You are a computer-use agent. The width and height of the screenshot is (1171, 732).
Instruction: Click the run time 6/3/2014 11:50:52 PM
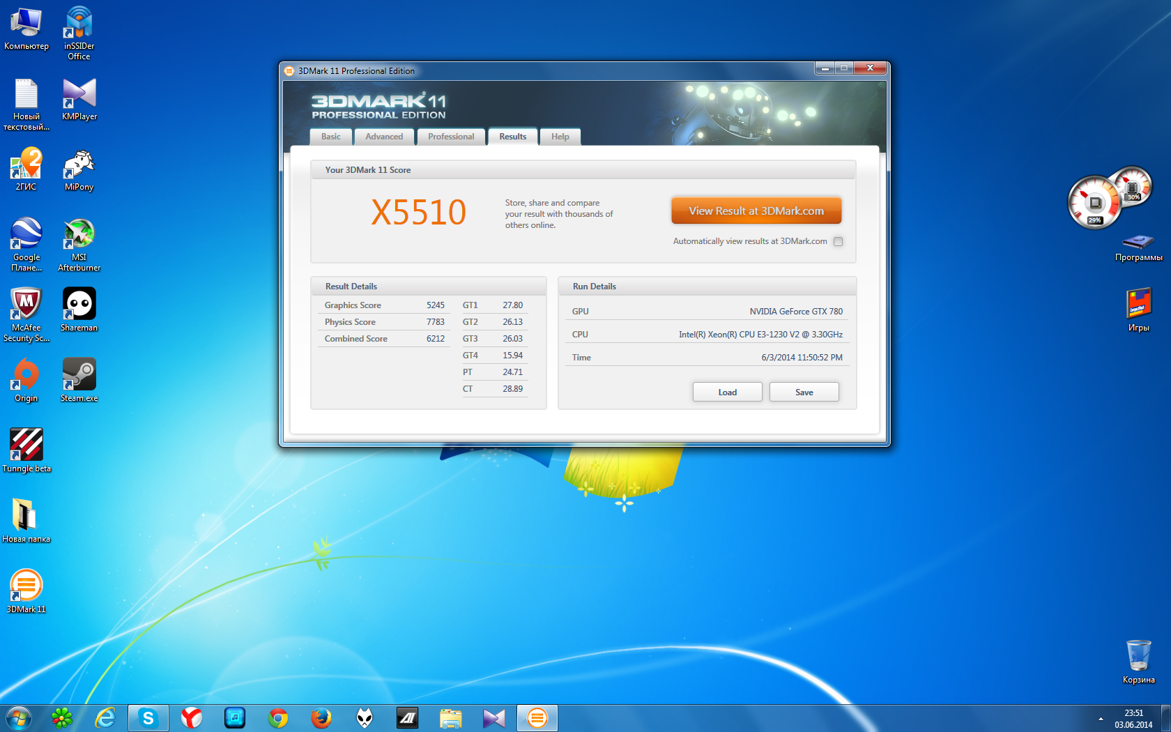pos(802,358)
